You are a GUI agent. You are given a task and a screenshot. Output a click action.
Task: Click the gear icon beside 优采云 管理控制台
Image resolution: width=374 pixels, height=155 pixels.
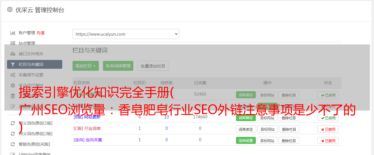click(x=10, y=10)
